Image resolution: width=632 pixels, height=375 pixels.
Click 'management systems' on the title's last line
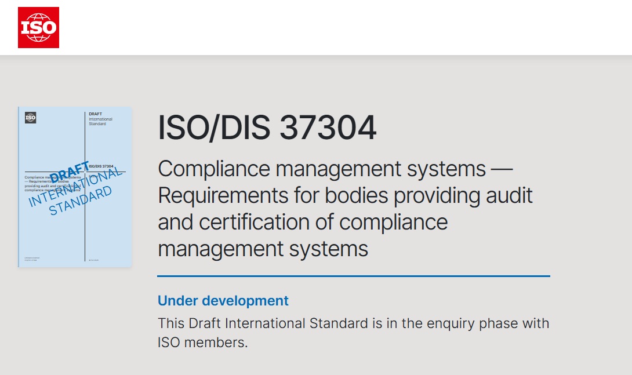click(x=263, y=249)
